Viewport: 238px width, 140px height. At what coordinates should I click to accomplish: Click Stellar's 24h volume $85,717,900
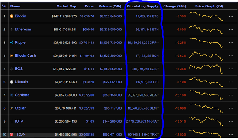(x=113, y=108)
